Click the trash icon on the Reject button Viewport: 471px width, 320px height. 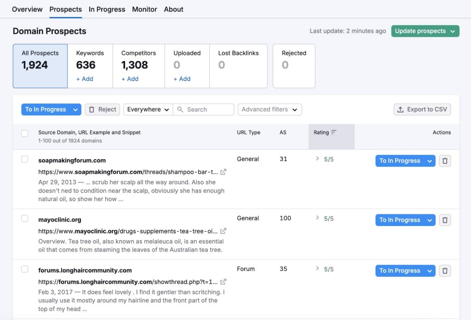pos(92,109)
